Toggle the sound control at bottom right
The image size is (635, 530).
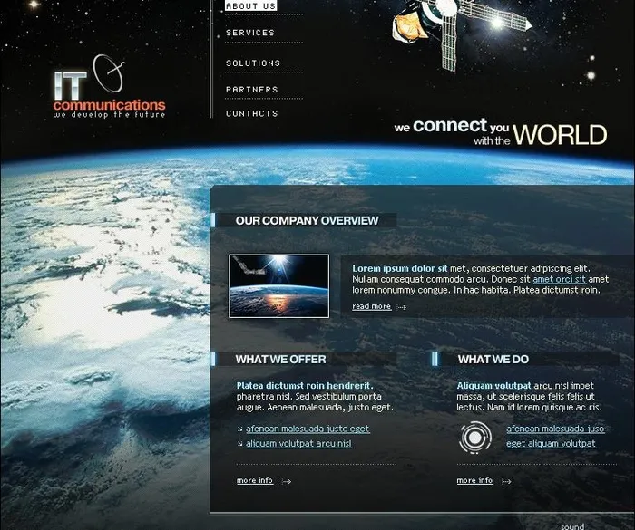pos(572,526)
